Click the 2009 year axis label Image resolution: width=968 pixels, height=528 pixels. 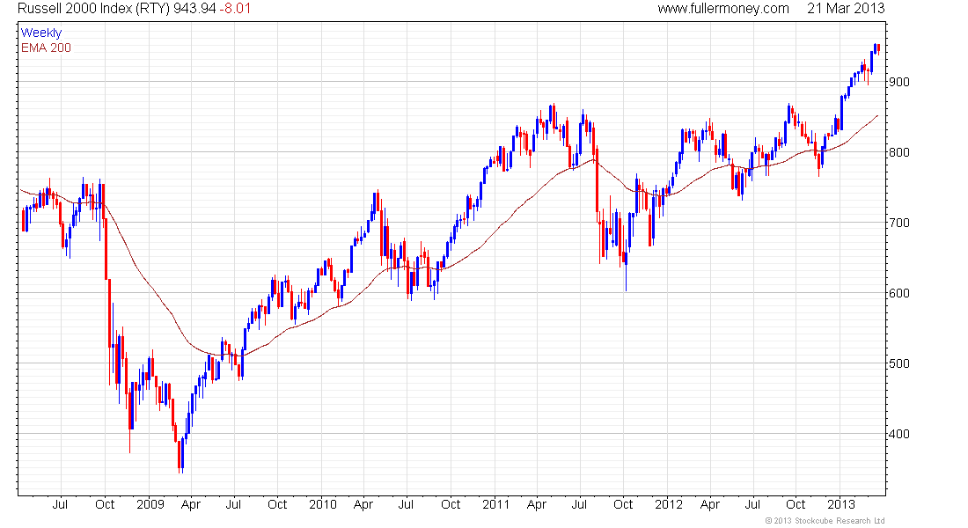point(150,504)
